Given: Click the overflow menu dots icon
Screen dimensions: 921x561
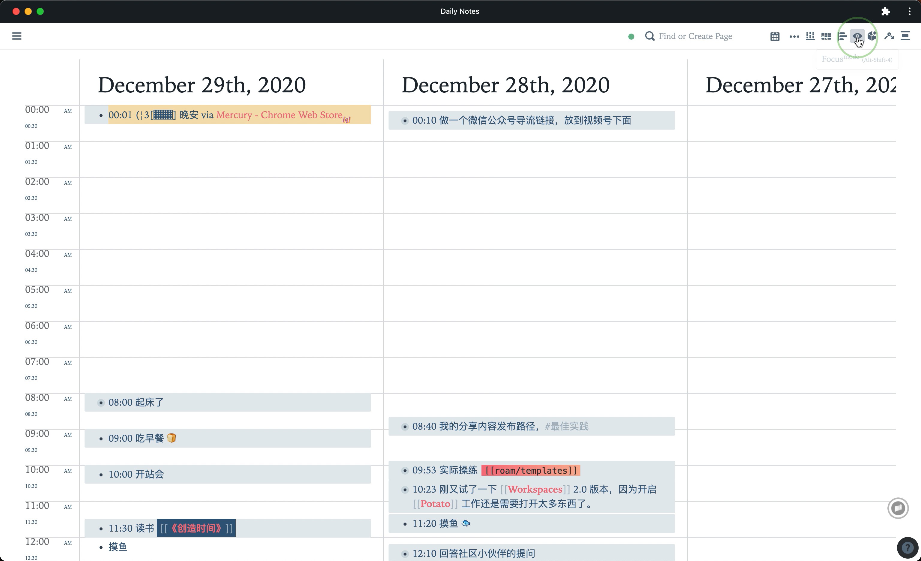Looking at the screenshot, I should 793,36.
